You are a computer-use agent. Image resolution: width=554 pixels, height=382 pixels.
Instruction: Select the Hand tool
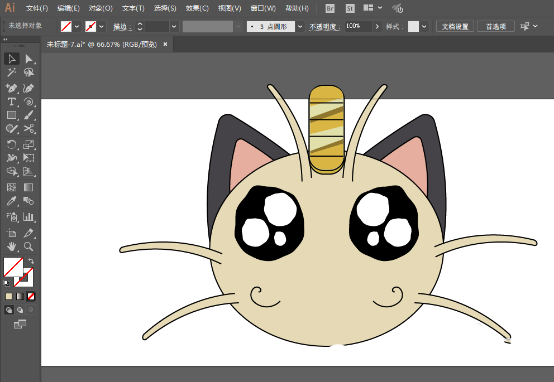(11, 246)
